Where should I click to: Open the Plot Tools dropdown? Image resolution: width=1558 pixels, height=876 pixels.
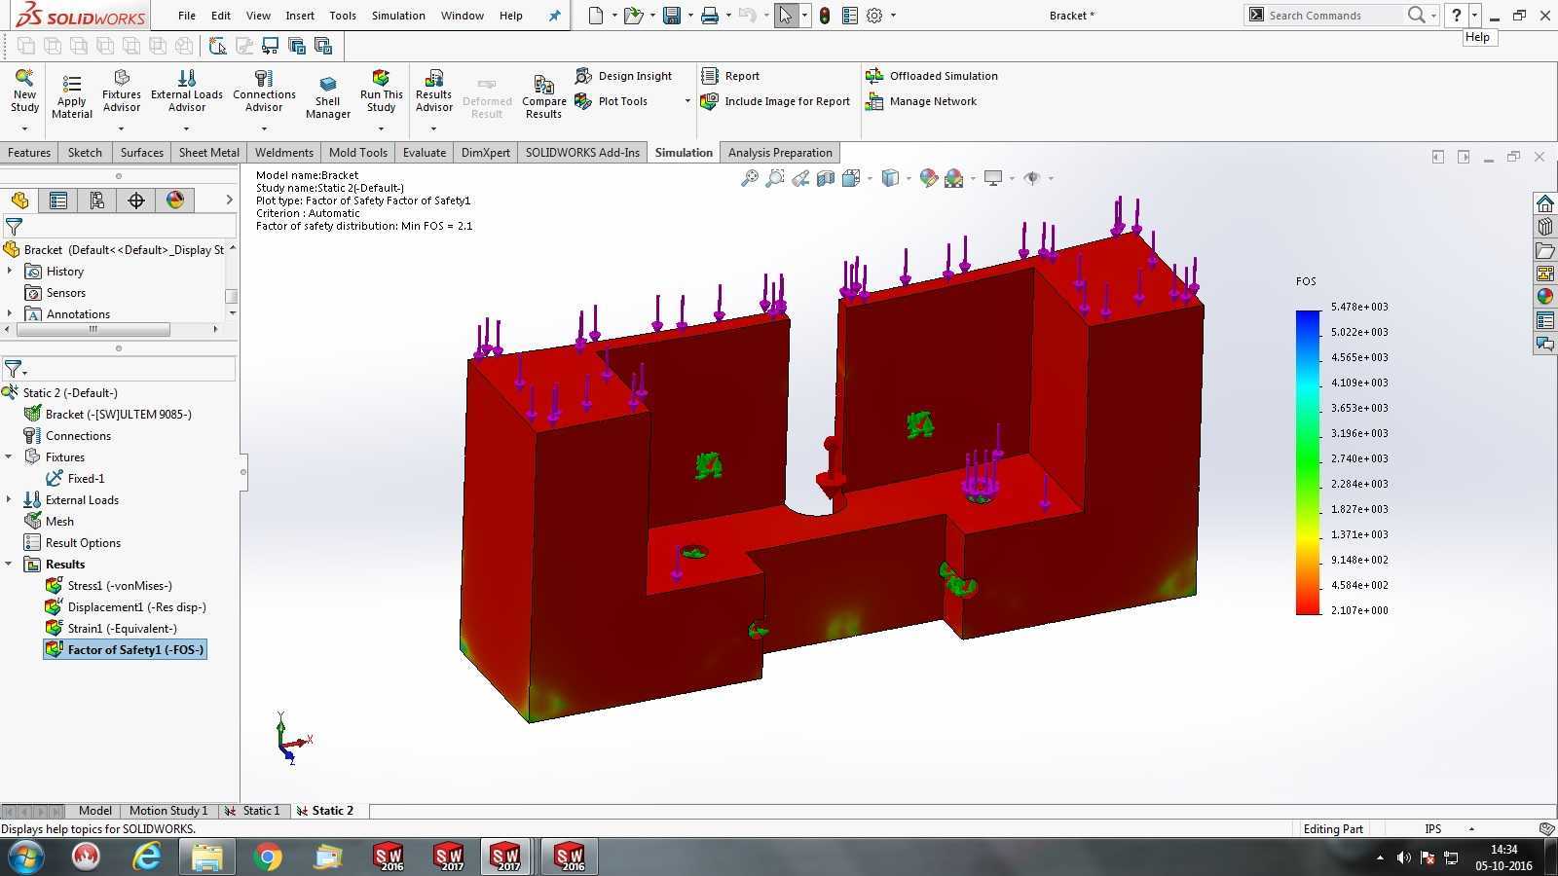point(687,101)
